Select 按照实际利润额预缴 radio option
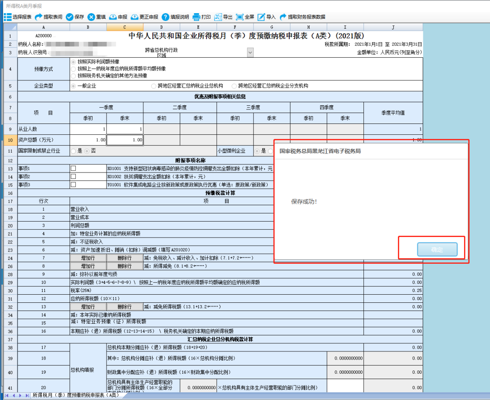Image resolution: width=490 pixels, height=400 pixels. pos(73,62)
